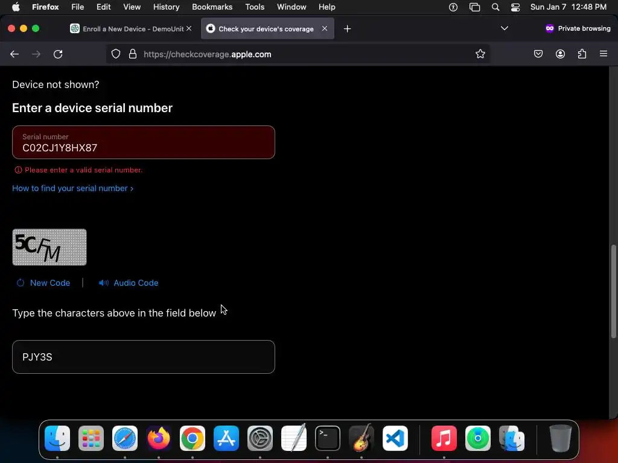The width and height of the screenshot is (618, 463).
Task: Click the CAPTCHA image 5CFM
Action: [x=49, y=247]
